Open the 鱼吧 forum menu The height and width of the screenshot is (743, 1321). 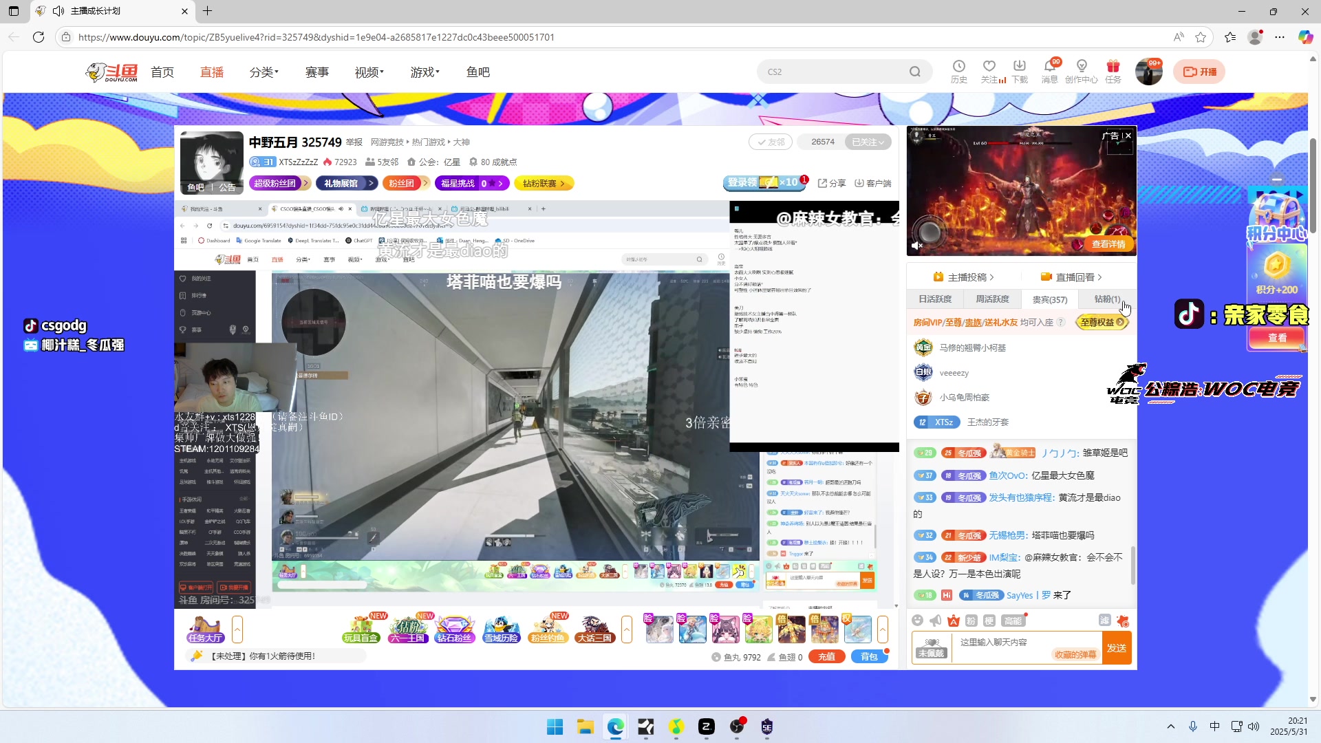[x=478, y=72]
